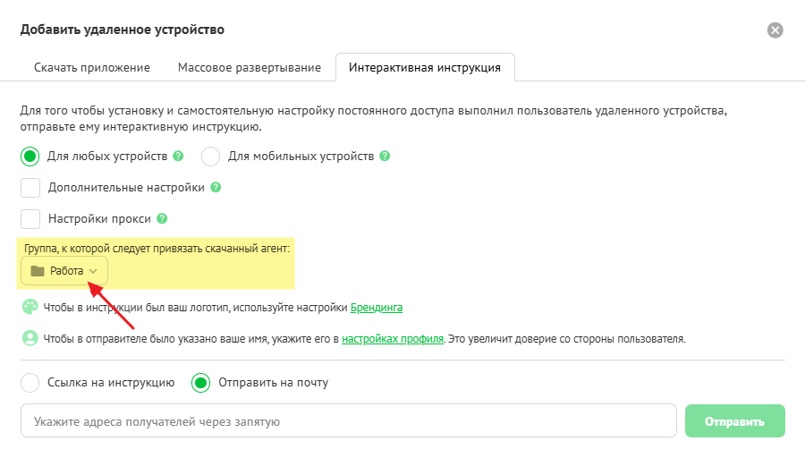Click help icon next to 'Для любых устройств'
The height and width of the screenshot is (458, 805).
(179, 156)
